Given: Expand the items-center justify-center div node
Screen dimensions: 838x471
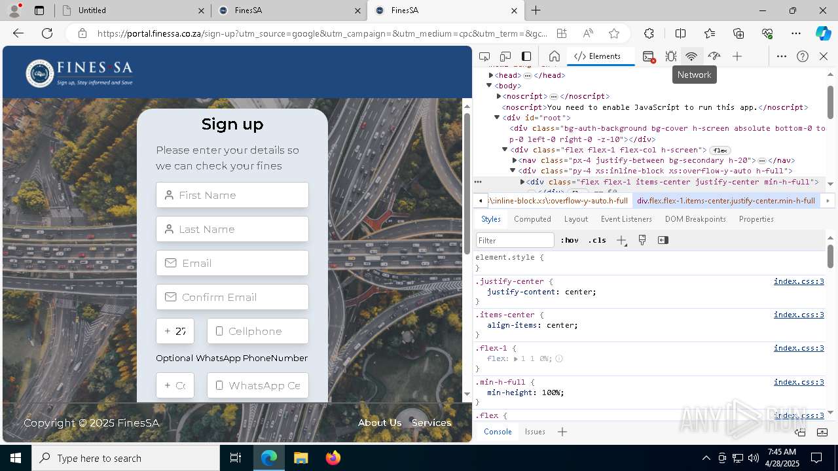Looking at the screenshot, I should [x=522, y=182].
